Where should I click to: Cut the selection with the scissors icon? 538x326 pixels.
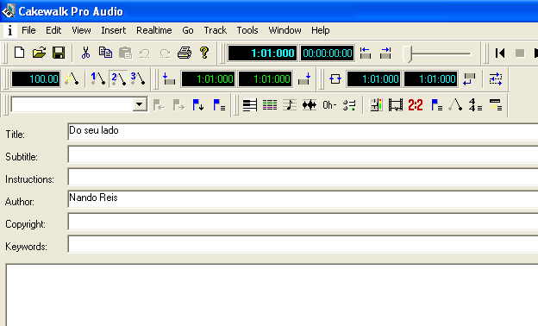pos(85,53)
